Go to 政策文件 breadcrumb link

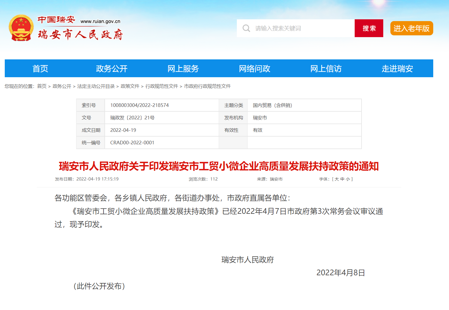click(130, 86)
